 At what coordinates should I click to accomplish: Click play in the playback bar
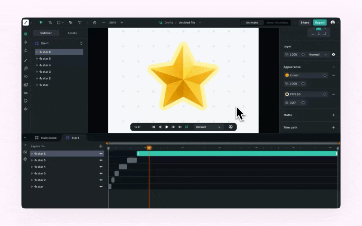pos(167,127)
